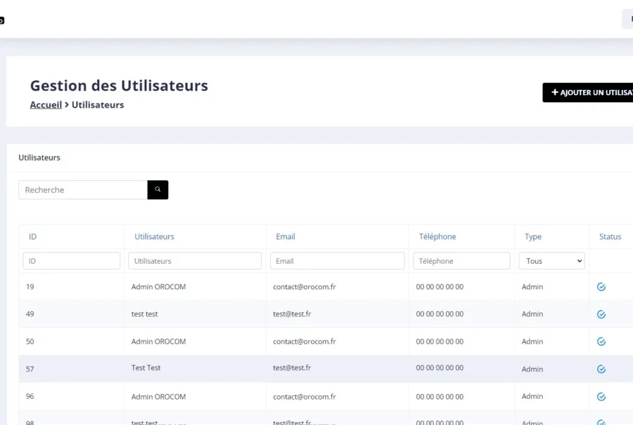Toggle status icon for user 57
633x425 pixels.
coord(601,369)
